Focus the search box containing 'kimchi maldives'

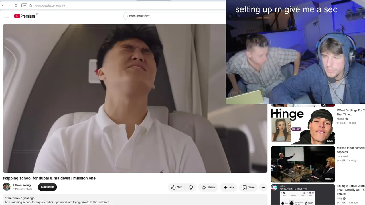pyautogui.click(x=175, y=16)
